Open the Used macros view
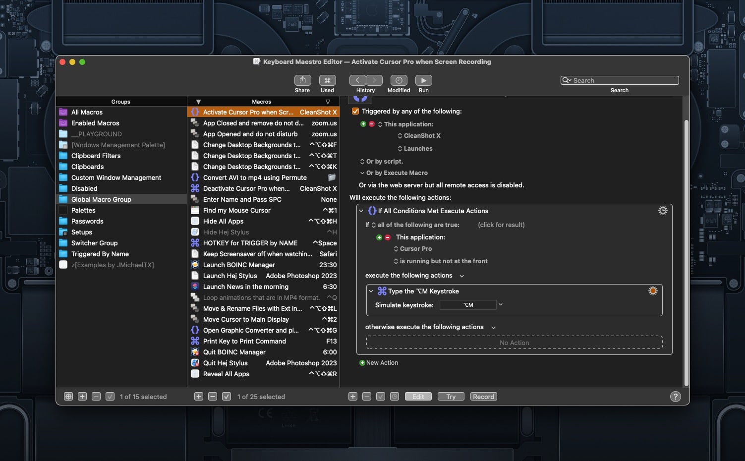The width and height of the screenshot is (745, 461). pyautogui.click(x=327, y=80)
